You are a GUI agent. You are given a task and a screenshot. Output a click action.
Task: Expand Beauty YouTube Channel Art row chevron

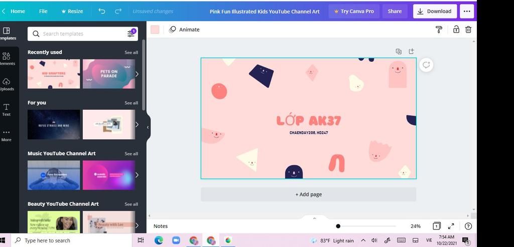[x=137, y=225]
